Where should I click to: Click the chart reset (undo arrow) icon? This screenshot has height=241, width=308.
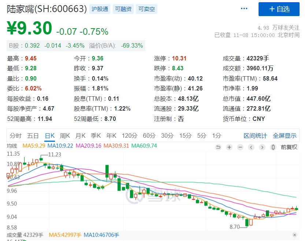point(218,147)
